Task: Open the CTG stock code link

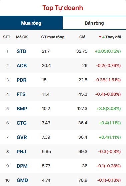Action: (x=22, y=123)
